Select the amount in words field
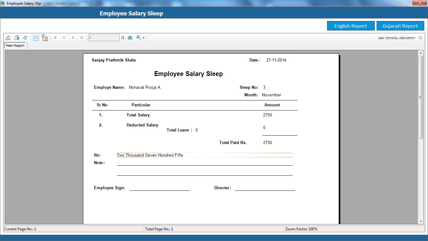 (204, 155)
